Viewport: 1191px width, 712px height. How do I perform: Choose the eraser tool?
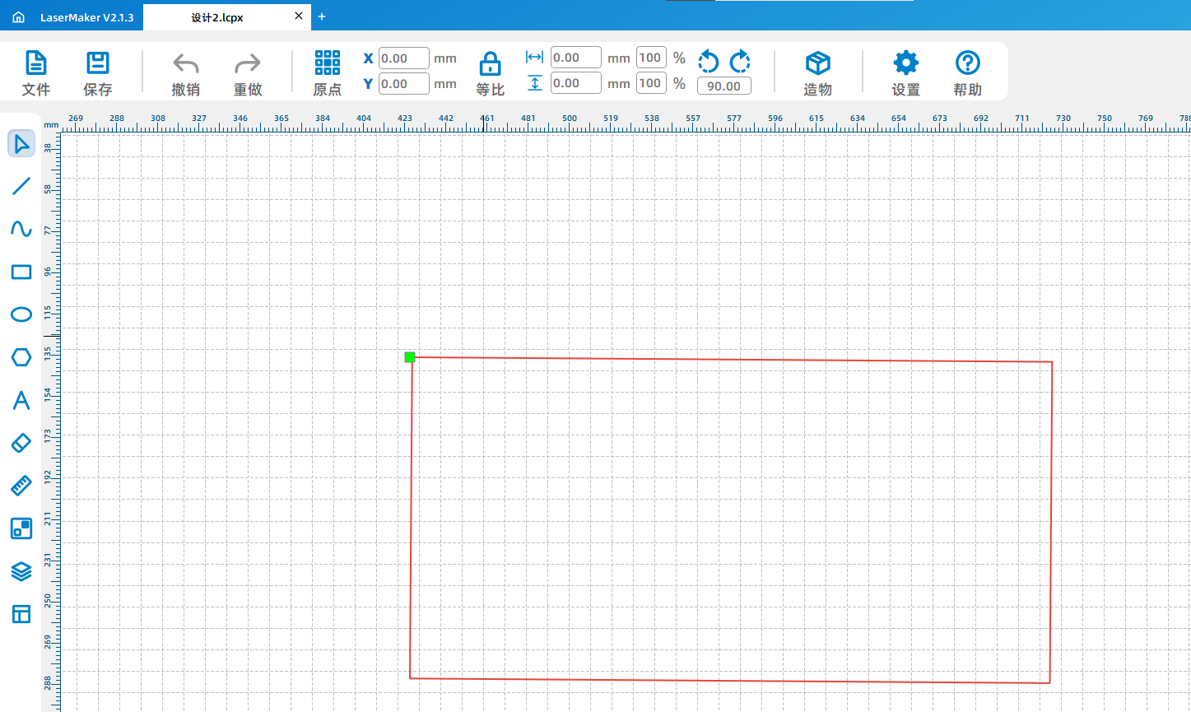21,443
